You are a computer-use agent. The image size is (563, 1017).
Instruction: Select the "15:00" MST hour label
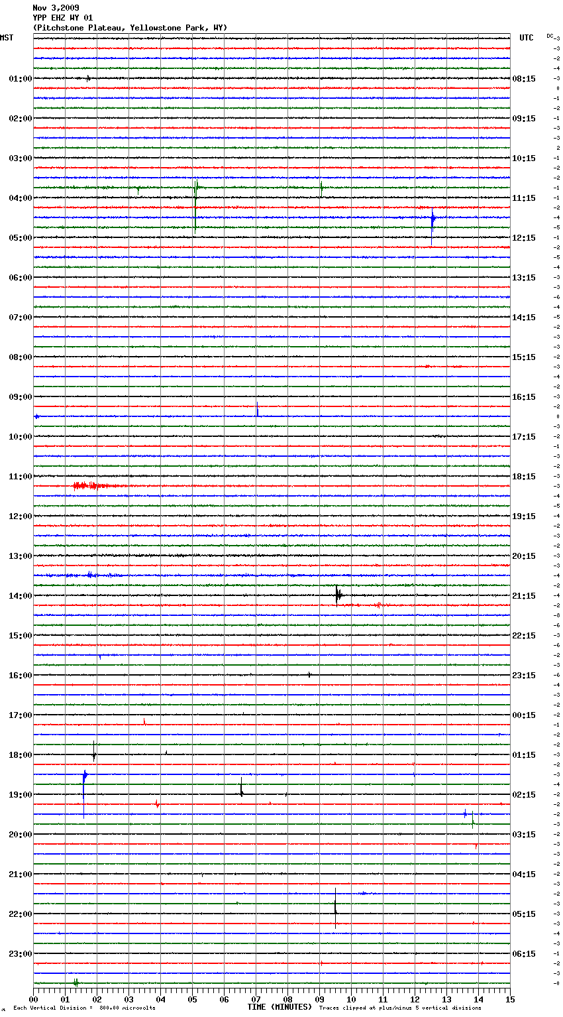point(21,636)
